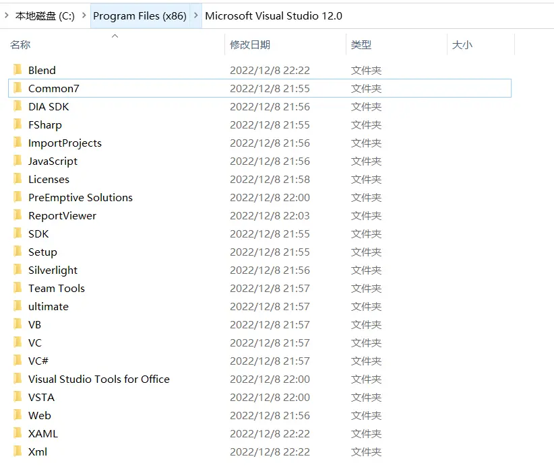Select the PreEmptive Solutions folder name
This screenshot has height=471, width=554.
click(81, 198)
